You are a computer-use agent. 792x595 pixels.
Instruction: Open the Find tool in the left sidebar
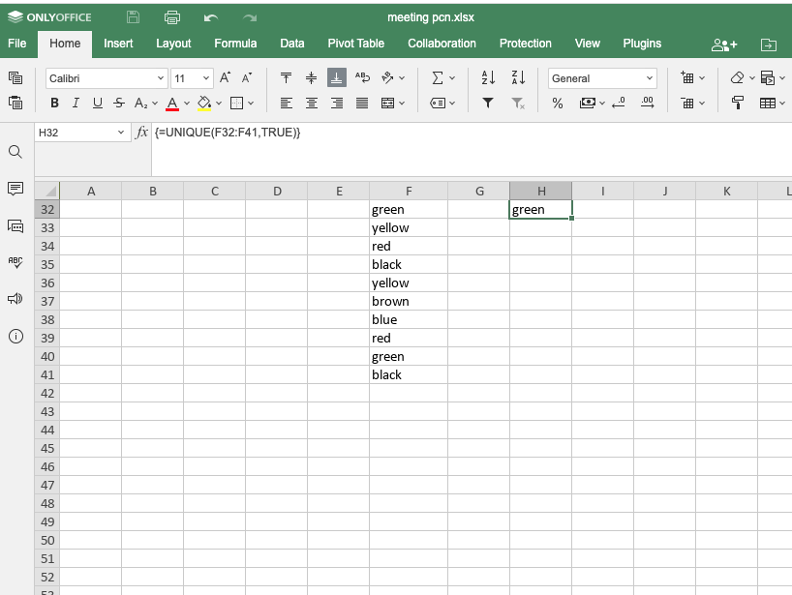coord(16,152)
